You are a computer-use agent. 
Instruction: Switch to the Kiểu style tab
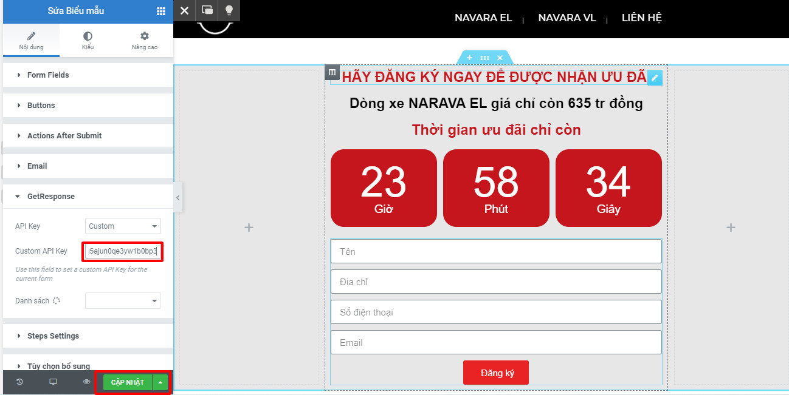88,41
